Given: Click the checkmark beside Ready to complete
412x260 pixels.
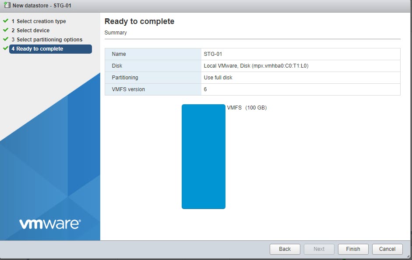Looking at the screenshot, I should coord(6,48).
